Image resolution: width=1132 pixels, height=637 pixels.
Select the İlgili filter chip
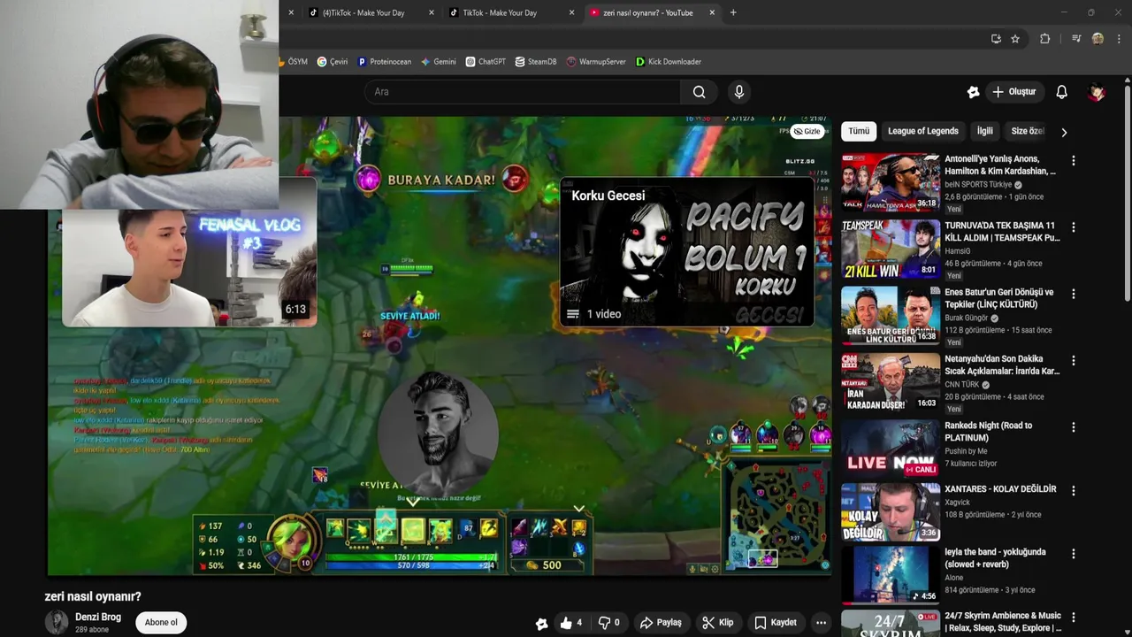point(984,131)
